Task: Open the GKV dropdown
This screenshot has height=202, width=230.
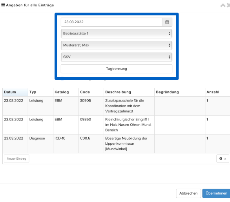Action: click(117, 57)
